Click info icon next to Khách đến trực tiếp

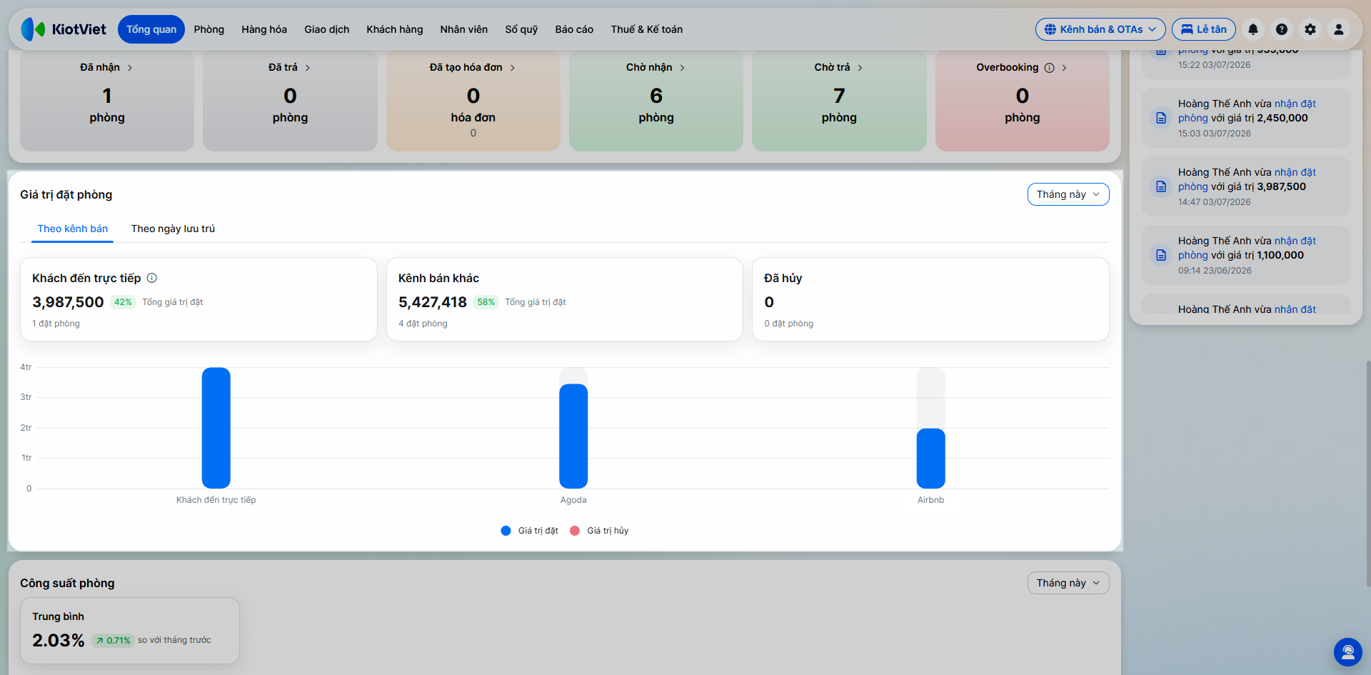pyautogui.click(x=152, y=278)
